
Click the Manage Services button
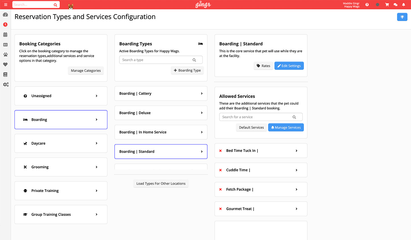286,127
